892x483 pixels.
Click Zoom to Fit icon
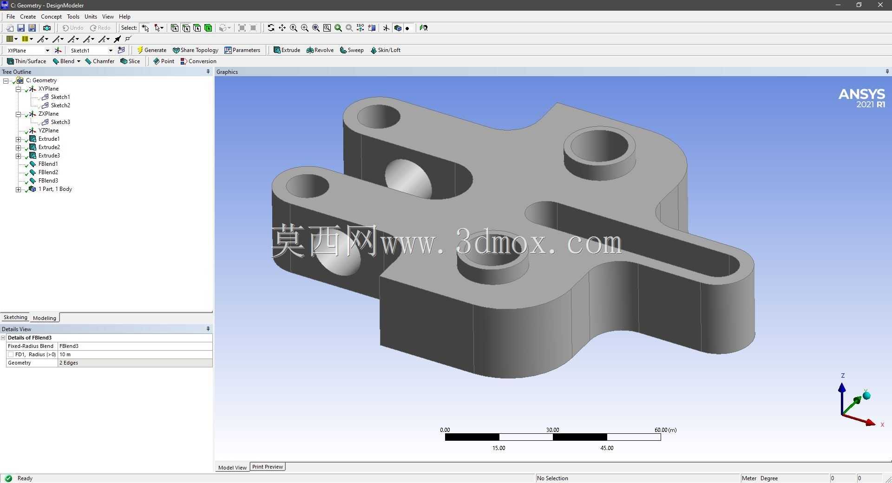pyautogui.click(x=316, y=28)
